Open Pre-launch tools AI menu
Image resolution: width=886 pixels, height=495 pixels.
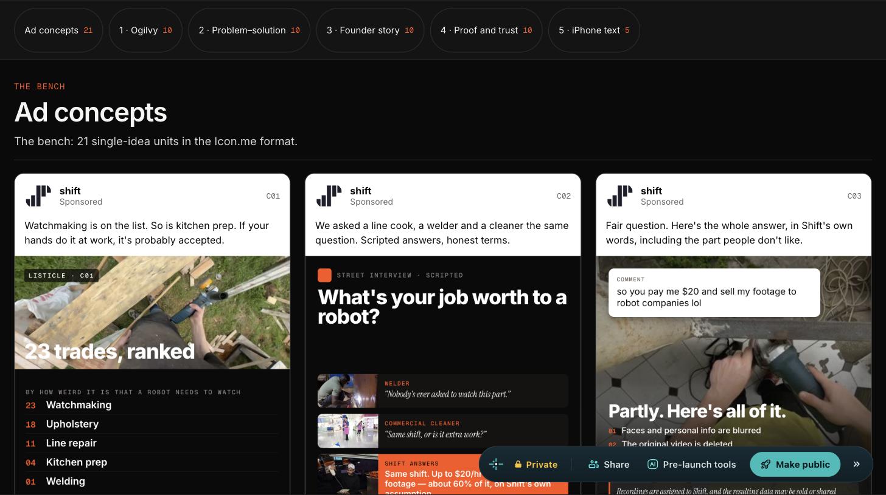[692, 464]
